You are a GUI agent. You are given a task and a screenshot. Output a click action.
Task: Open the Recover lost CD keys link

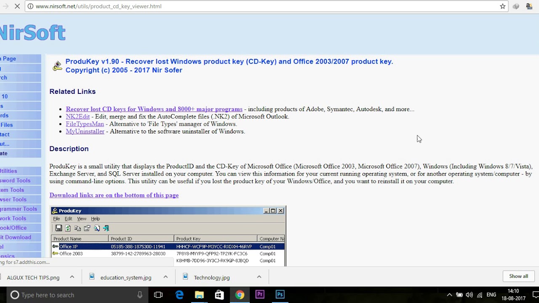(154, 109)
